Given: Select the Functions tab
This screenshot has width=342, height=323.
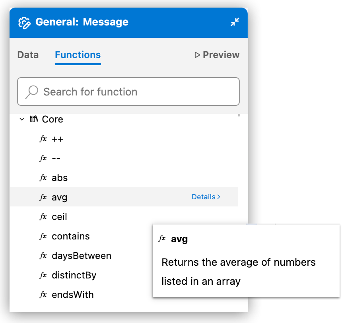Looking at the screenshot, I should (78, 55).
